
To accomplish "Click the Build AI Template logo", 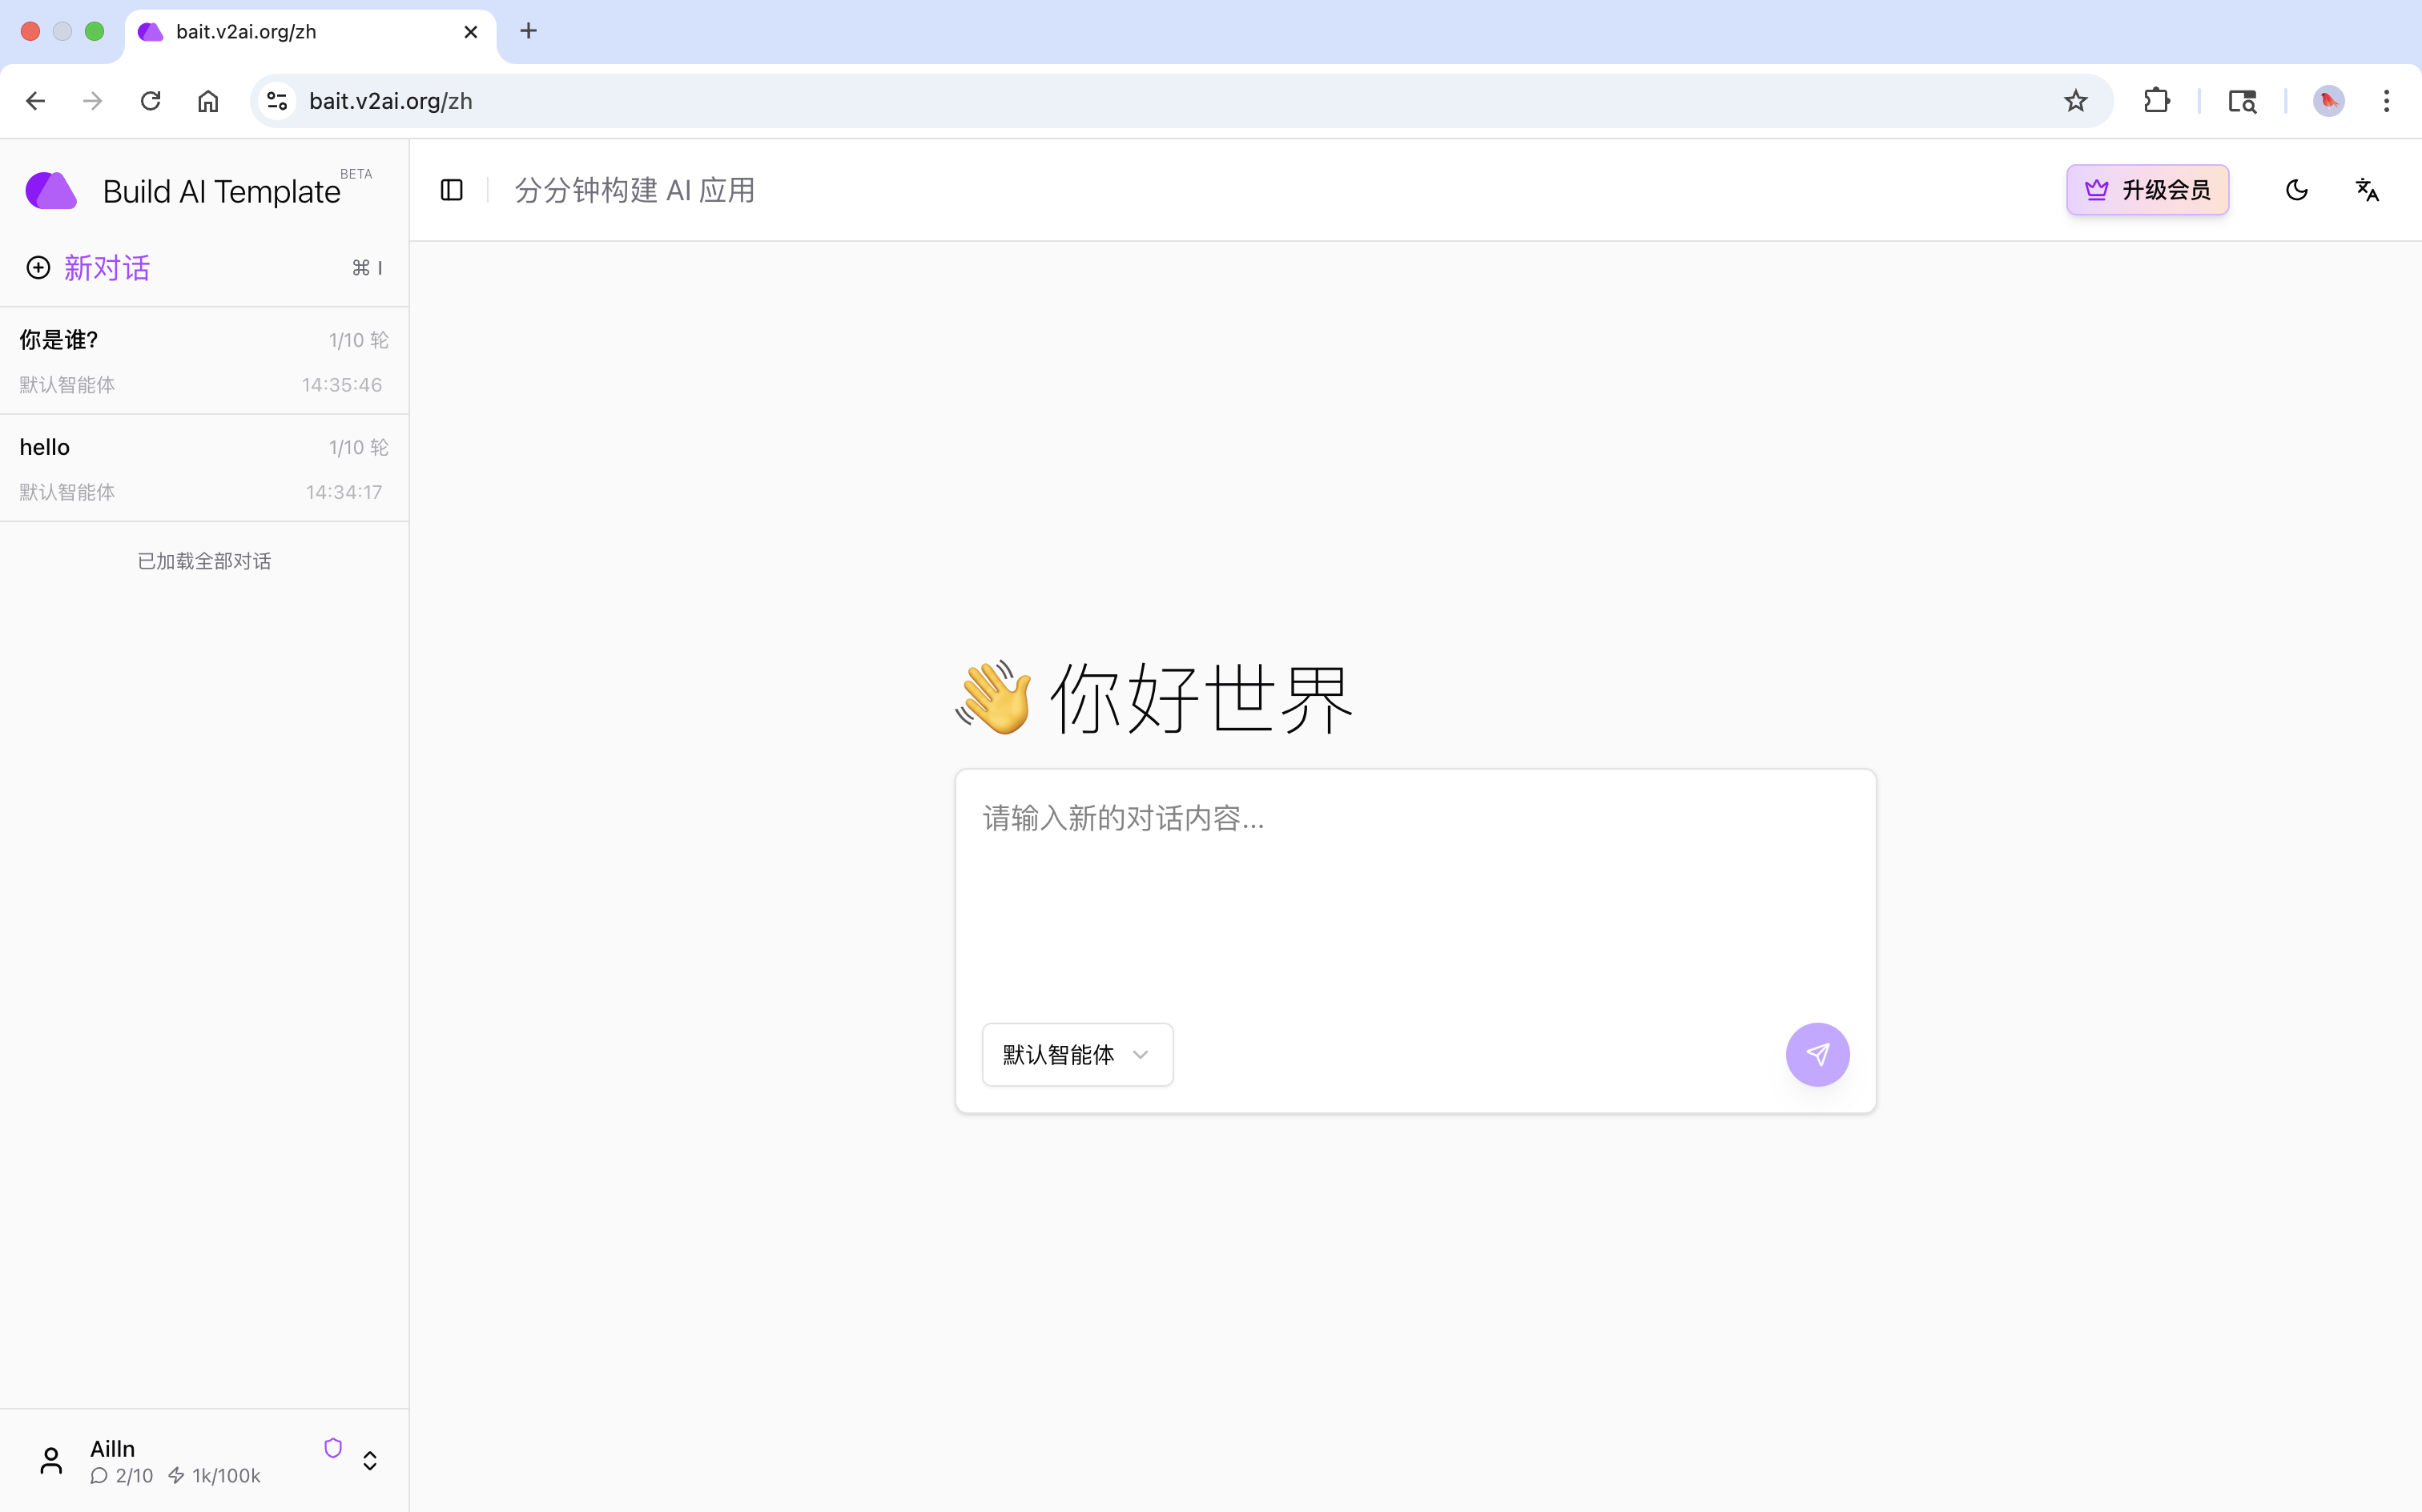I will click(x=51, y=190).
